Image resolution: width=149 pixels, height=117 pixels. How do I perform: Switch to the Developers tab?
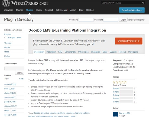pos(133,52)
